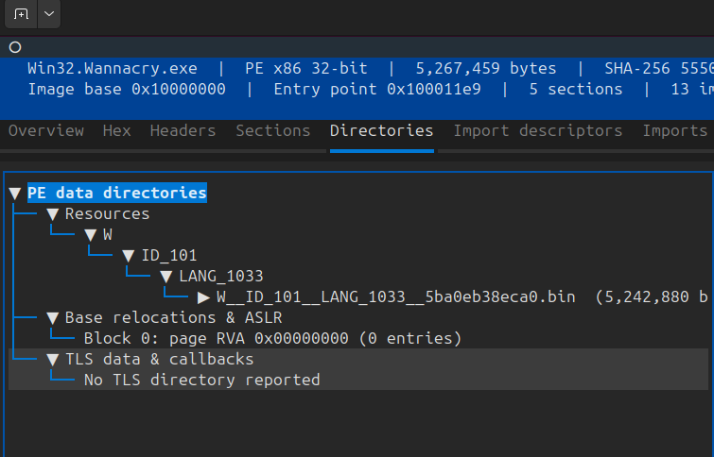The height and width of the screenshot is (457, 714).
Task: Click the 5 sections text
Action: coord(576,89)
